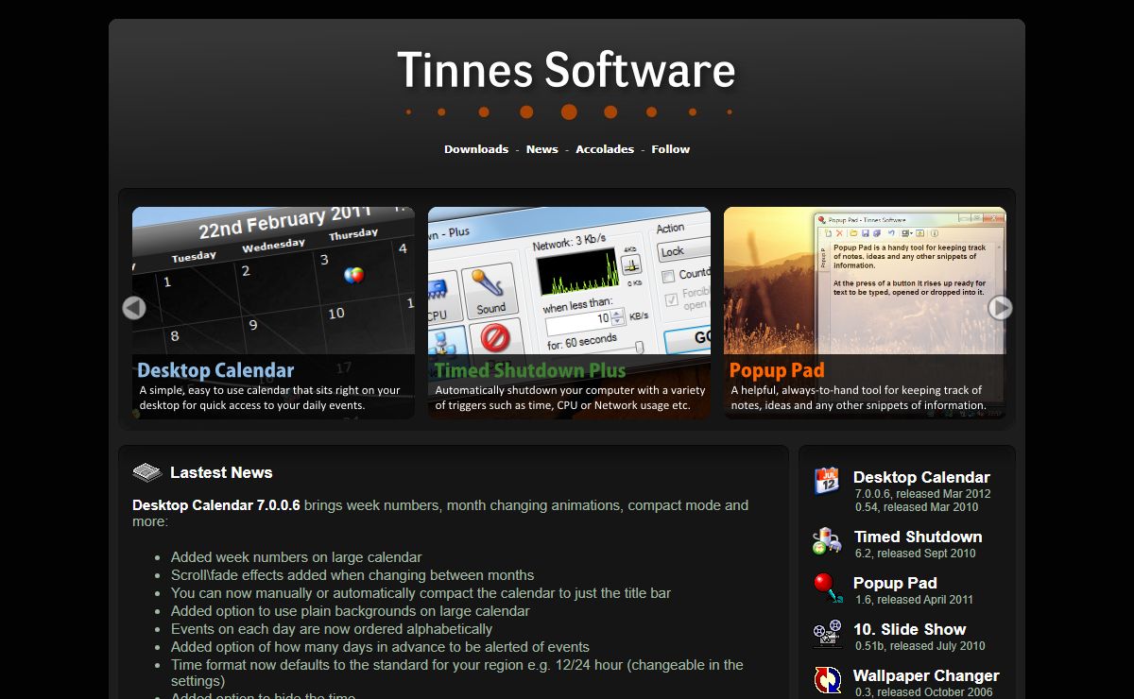Click '1.6, released April 2011' version text
Screen dimensions: 1134x699
(914, 600)
